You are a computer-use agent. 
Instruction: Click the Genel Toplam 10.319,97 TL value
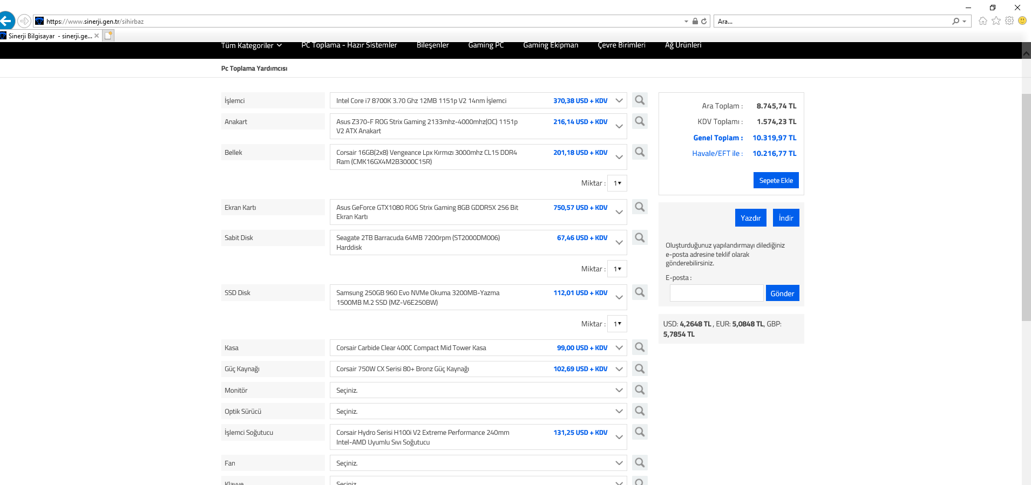[x=775, y=138]
